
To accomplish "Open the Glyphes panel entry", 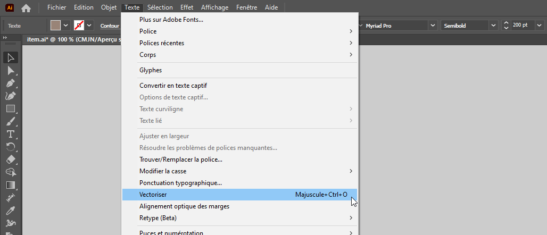I will (x=239, y=70).
